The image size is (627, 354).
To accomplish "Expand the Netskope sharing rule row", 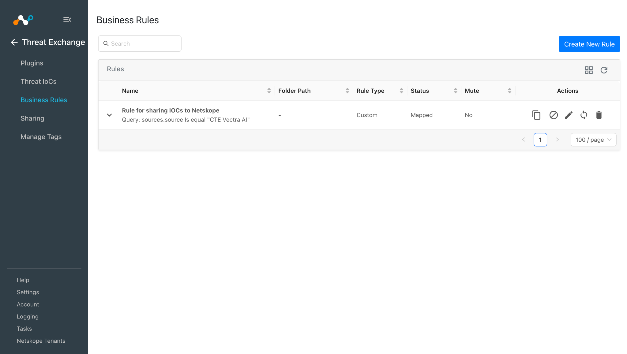I will [109, 115].
